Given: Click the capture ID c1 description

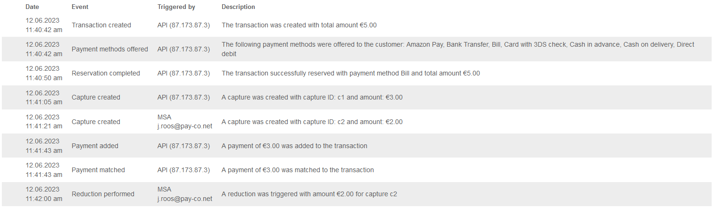Looking at the screenshot, I should tap(312, 97).
